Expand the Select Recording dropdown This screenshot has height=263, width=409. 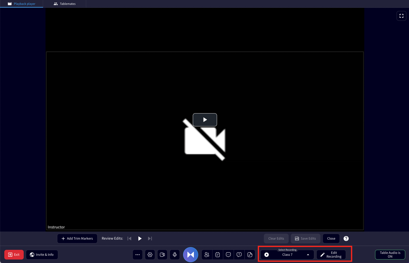[308, 255]
